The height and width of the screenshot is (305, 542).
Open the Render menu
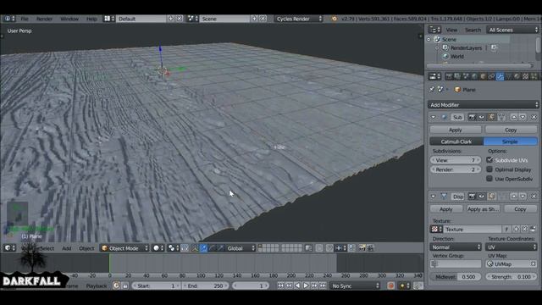pos(45,19)
